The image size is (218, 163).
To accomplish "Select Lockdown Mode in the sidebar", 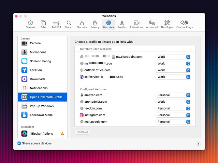I will point(41,115).
